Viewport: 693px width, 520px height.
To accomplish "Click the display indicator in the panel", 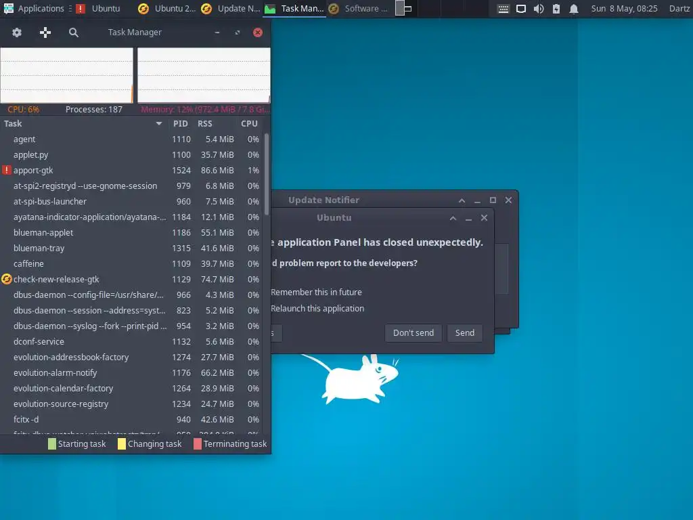I will point(521,9).
